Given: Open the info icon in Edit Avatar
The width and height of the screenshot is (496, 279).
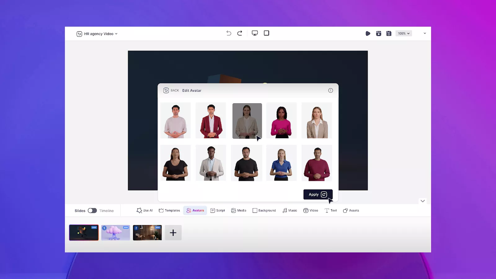Looking at the screenshot, I should point(330,91).
